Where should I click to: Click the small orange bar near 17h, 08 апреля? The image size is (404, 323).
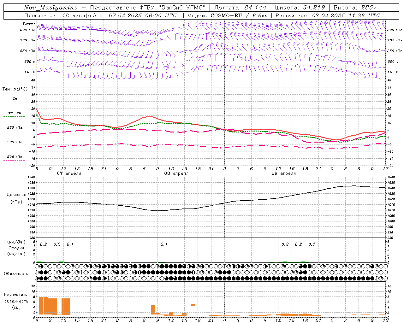[x=193, y=305]
